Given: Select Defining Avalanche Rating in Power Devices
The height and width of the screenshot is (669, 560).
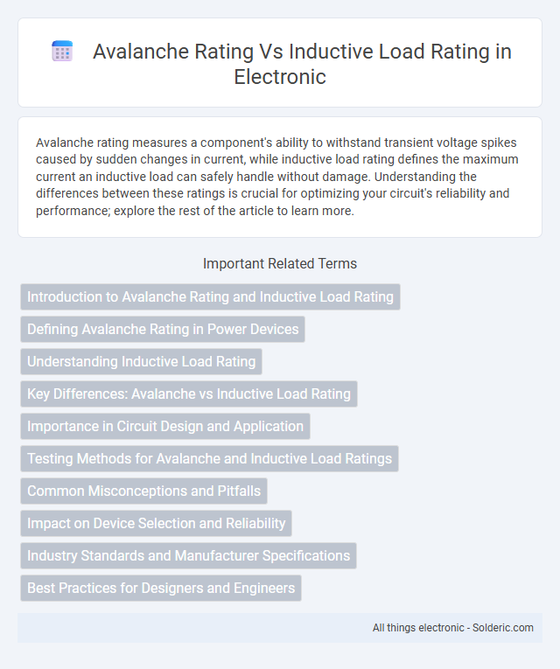Looking at the screenshot, I should tap(163, 329).
